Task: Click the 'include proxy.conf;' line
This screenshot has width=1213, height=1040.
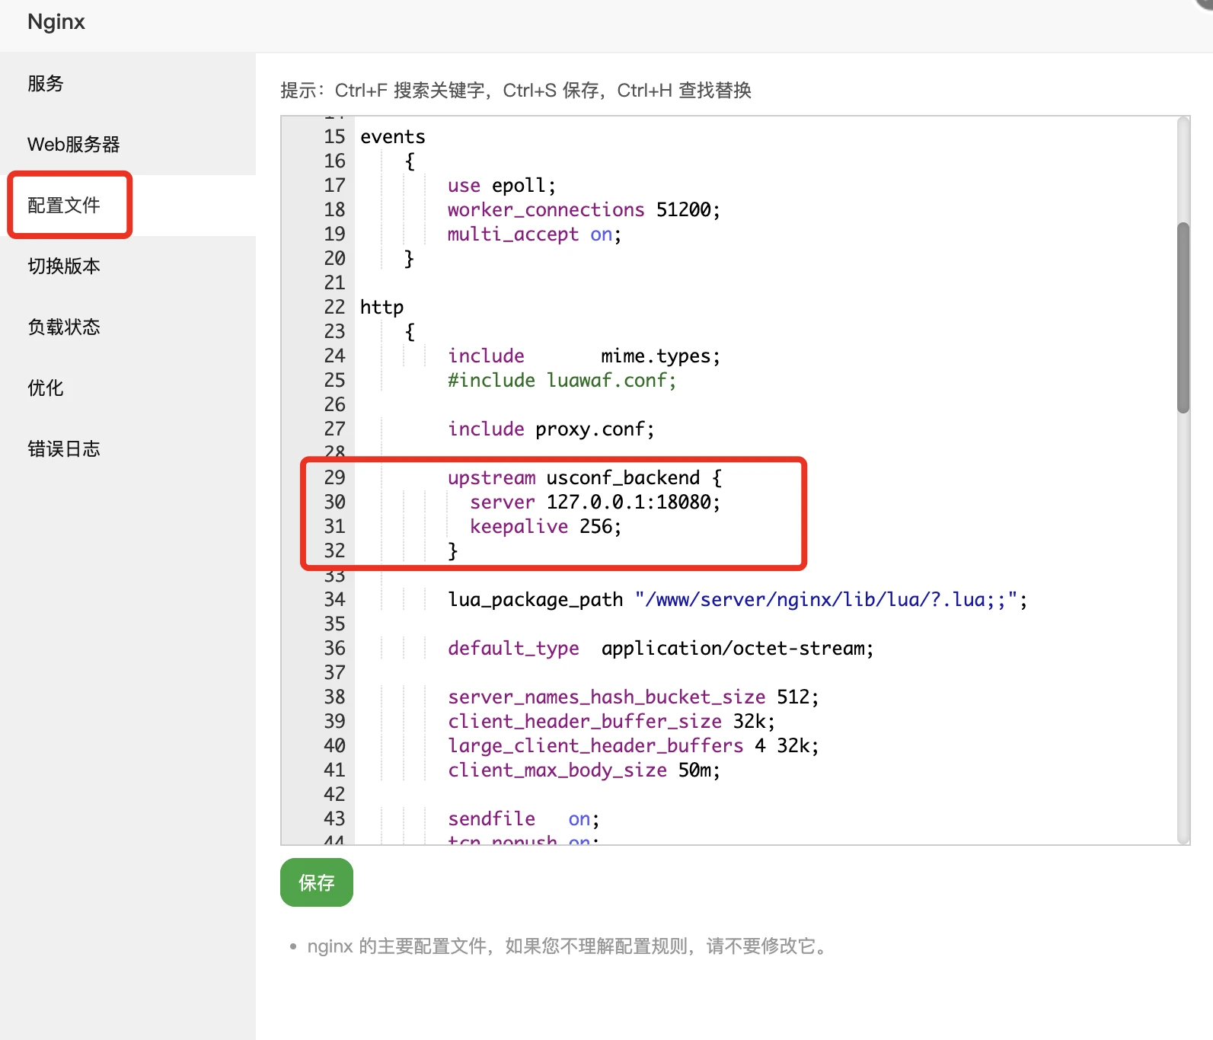Action: tap(551, 429)
